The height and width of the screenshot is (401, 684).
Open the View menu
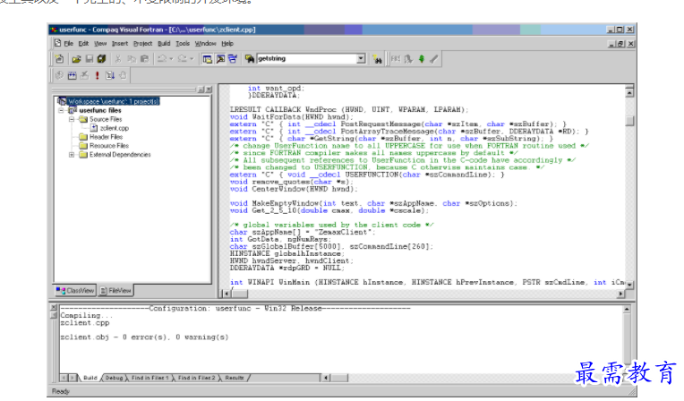click(100, 44)
